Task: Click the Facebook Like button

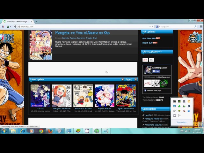Action: pyautogui.click(x=156, y=71)
